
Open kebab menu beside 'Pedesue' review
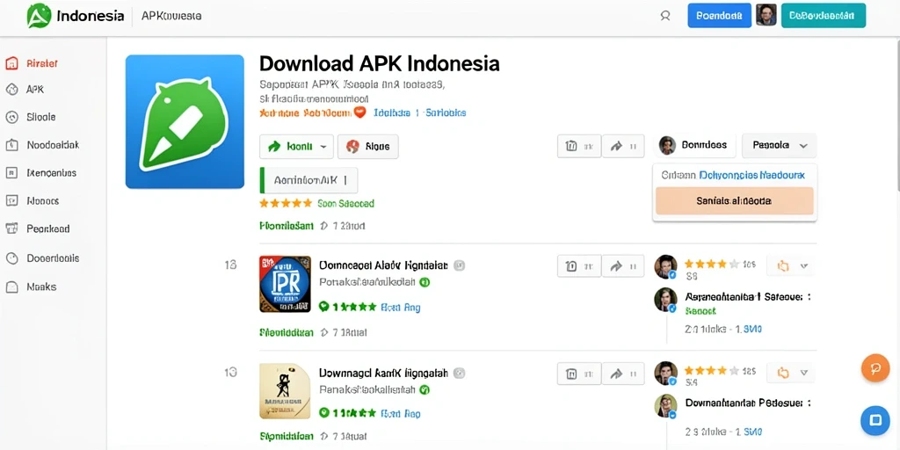809,403
